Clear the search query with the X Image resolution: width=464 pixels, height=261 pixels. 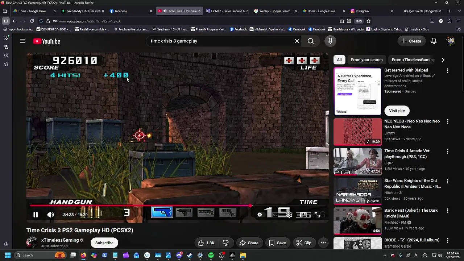pyautogui.click(x=297, y=41)
